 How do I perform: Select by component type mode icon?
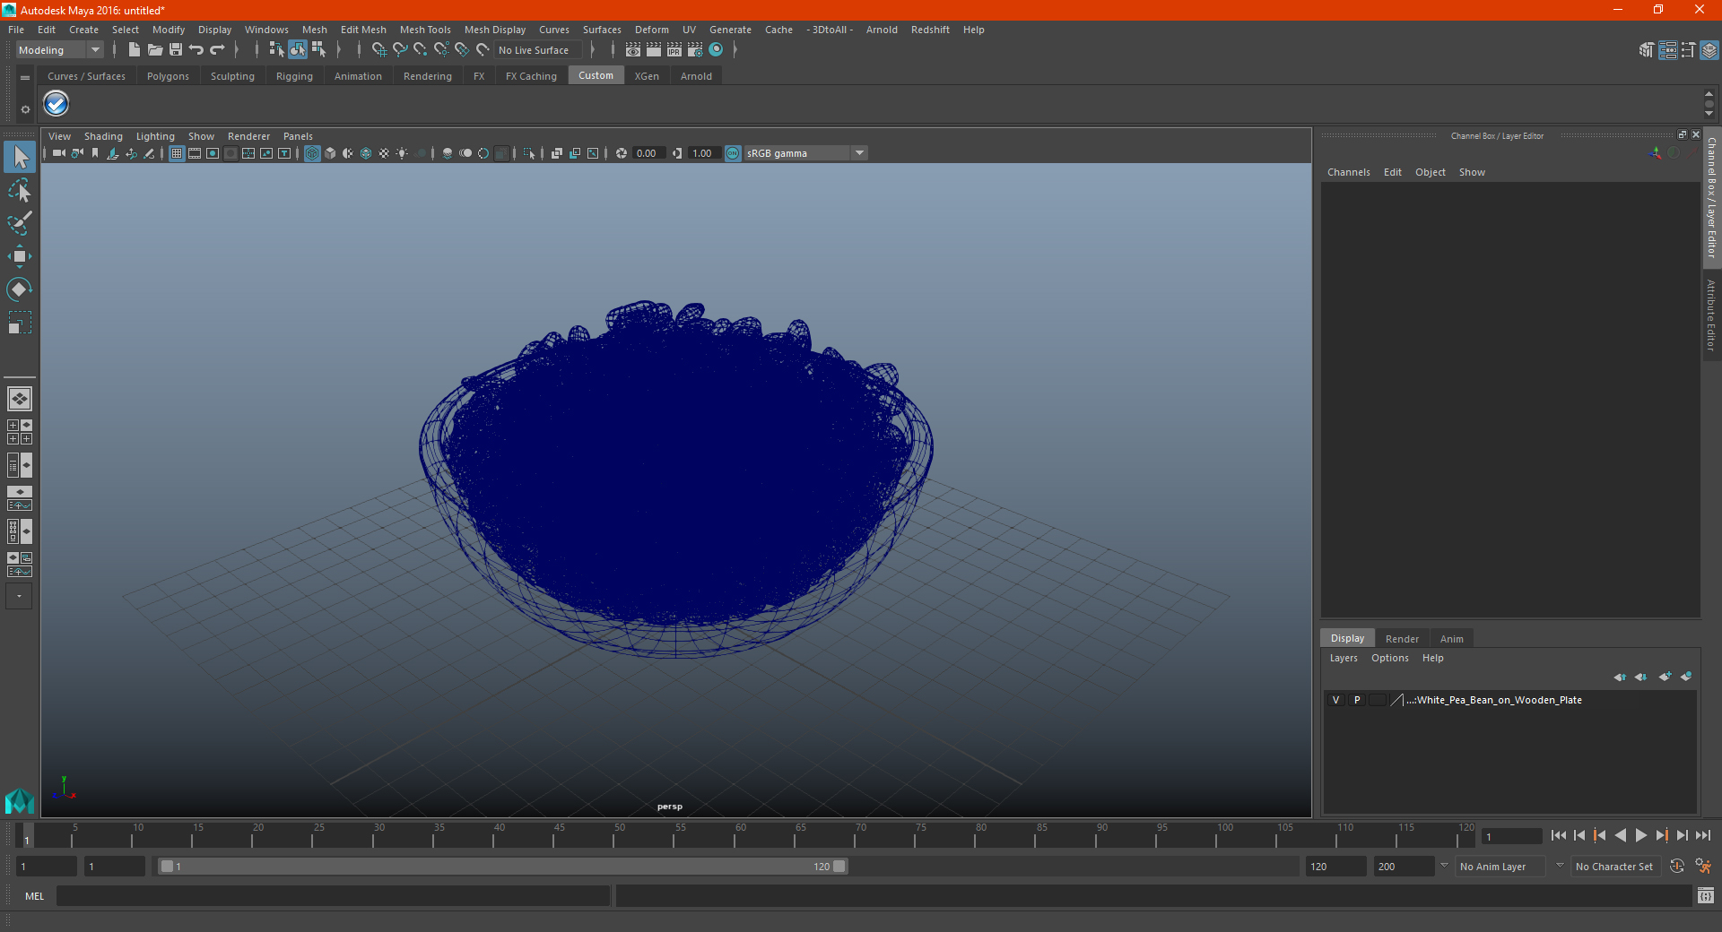point(318,50)
